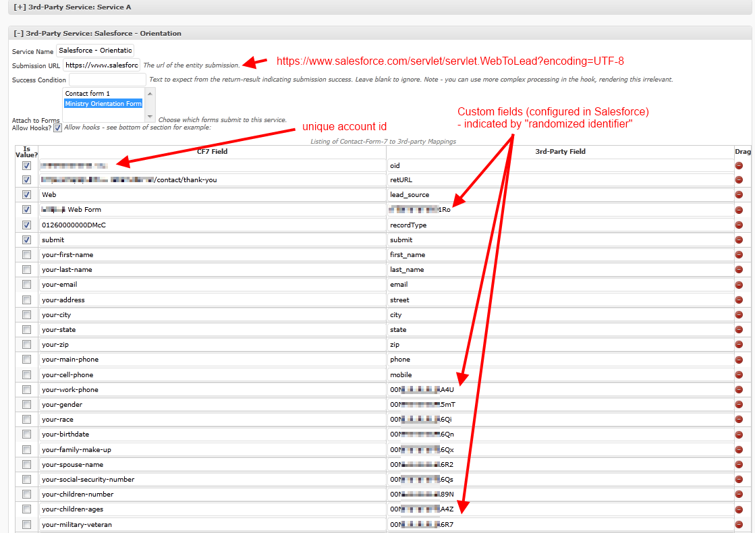
Task: Delete the your-military-veteran mapping row
Action: 739,524
